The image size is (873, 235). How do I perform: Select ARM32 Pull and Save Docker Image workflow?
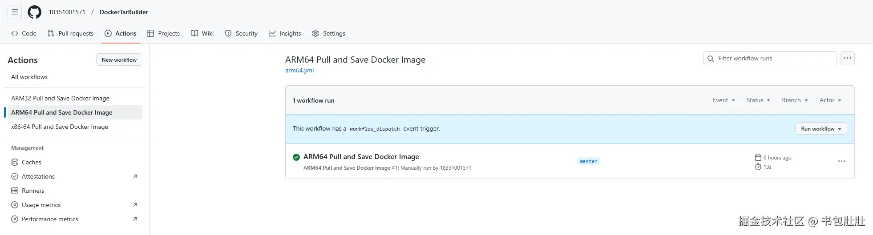pos(60,98)
